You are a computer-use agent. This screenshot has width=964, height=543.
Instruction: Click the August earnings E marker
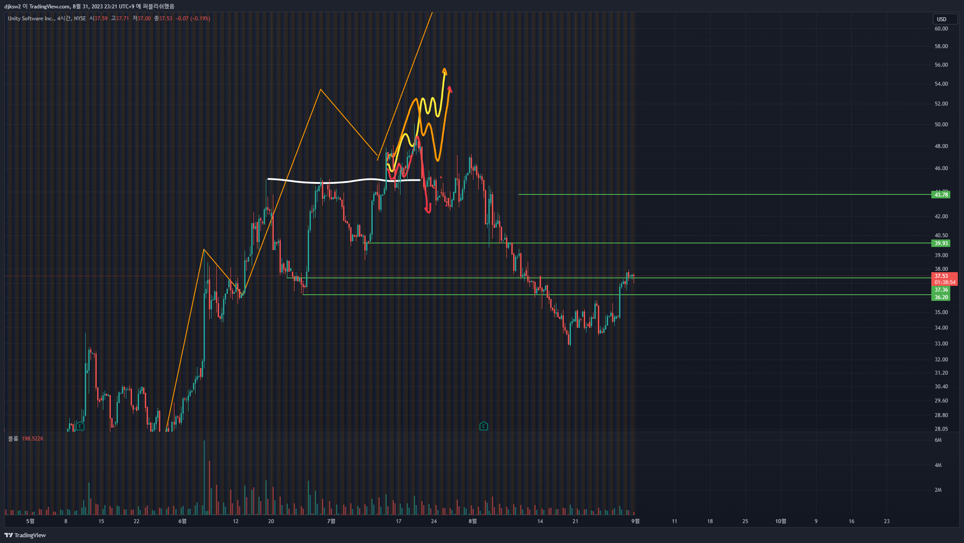pyautogui.click(x=484, y=426)
